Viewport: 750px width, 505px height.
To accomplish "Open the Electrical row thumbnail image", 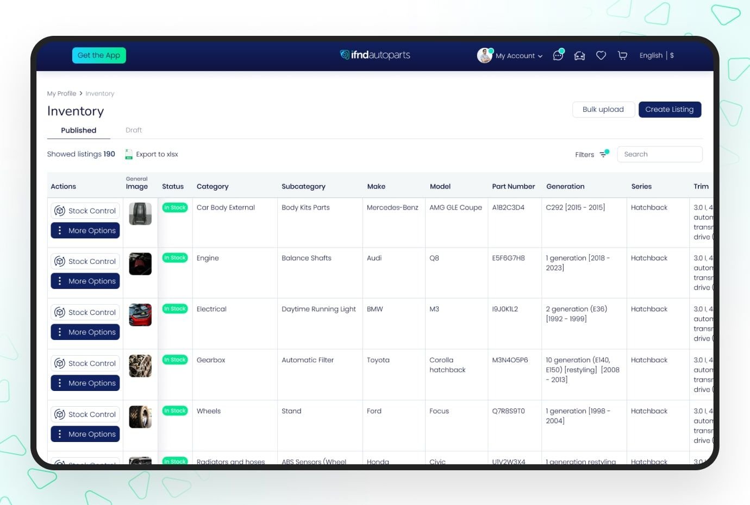I will click(x=140, y=315).
